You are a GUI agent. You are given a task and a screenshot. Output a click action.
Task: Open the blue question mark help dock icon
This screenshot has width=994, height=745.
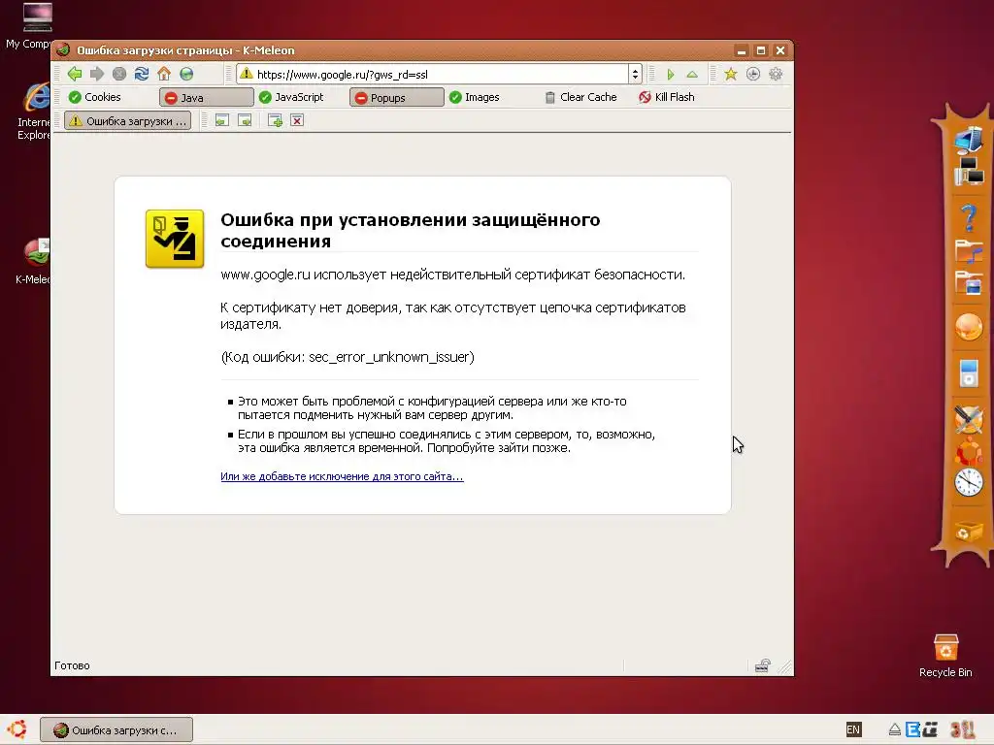[968, 217]
